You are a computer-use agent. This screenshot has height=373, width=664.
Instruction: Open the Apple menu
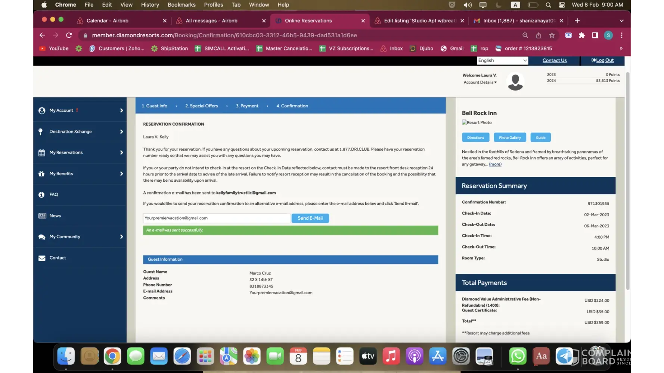44,5
